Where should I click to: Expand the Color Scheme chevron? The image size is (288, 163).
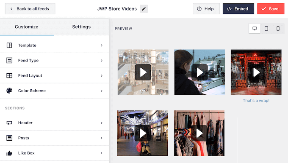point(102,91)
